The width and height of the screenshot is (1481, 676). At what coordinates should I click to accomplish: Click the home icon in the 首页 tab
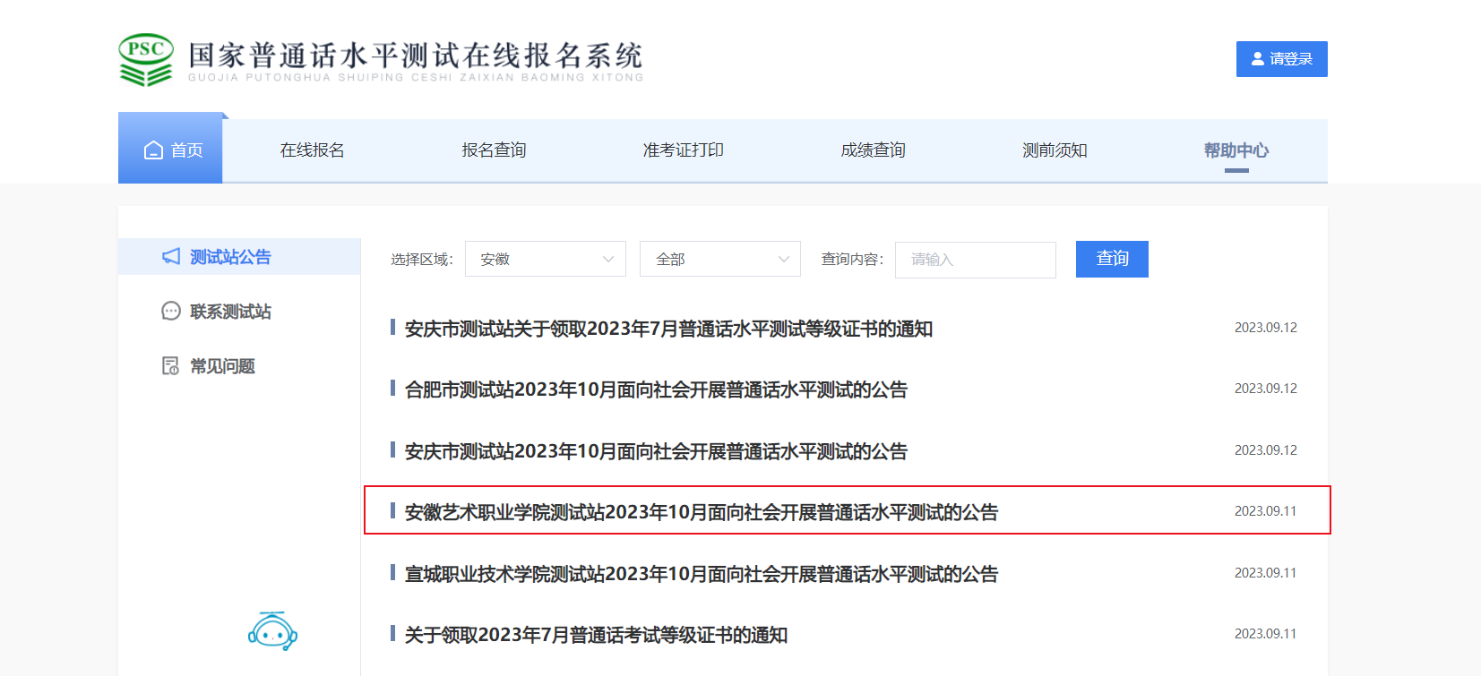coord(153,150)
